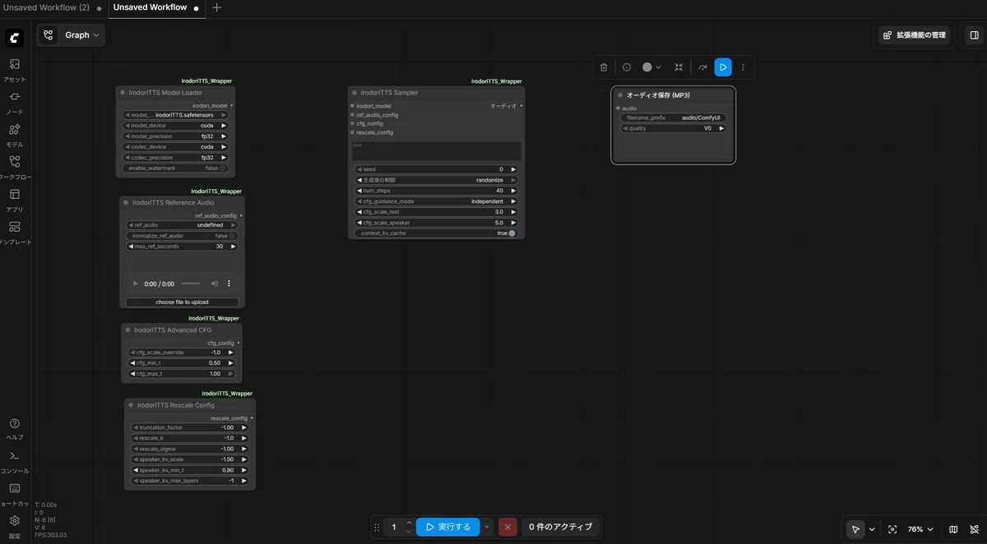
Task: Play the reference audio preview
Action: pyautogui.click(x=136, y=284)
